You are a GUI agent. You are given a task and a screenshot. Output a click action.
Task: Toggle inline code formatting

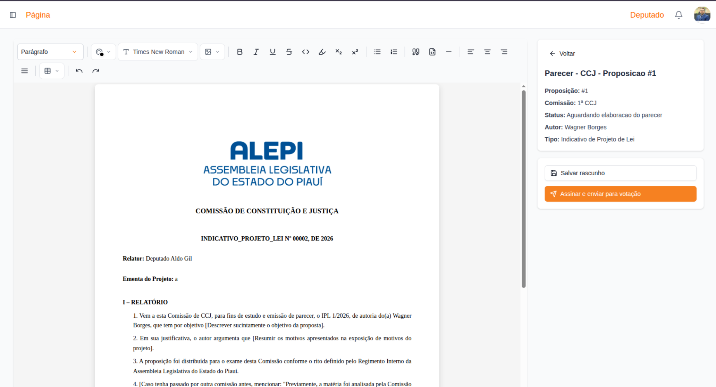305,52
